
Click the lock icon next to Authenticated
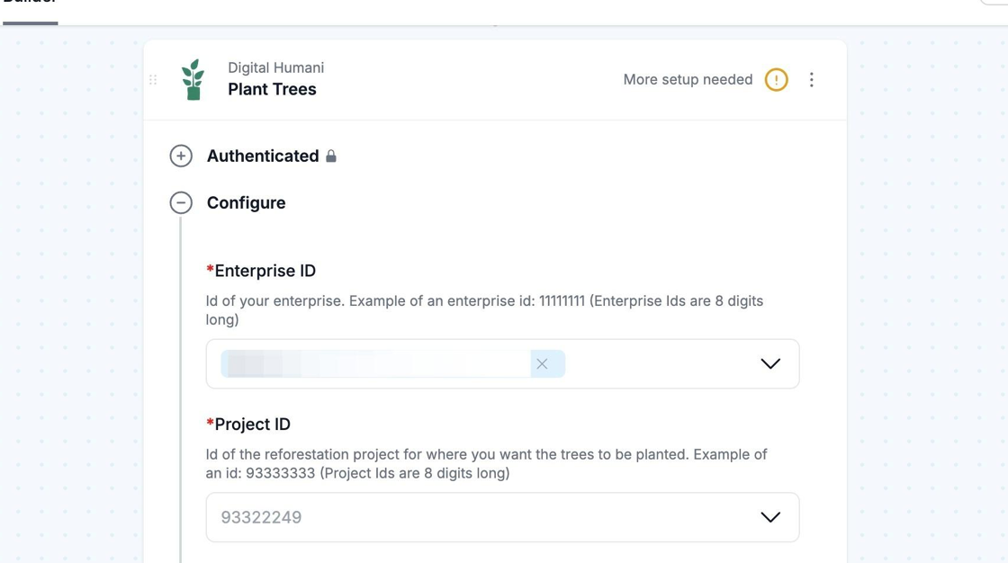tap(331, 156)
